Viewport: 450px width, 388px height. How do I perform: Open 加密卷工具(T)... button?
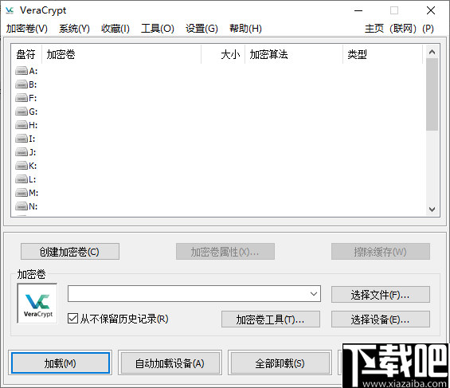[x=270, y=319]
